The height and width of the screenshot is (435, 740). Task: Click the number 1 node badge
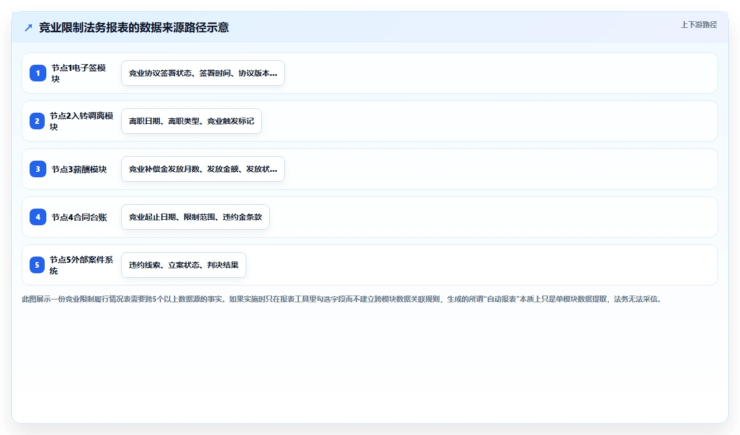tap(38, 73)
